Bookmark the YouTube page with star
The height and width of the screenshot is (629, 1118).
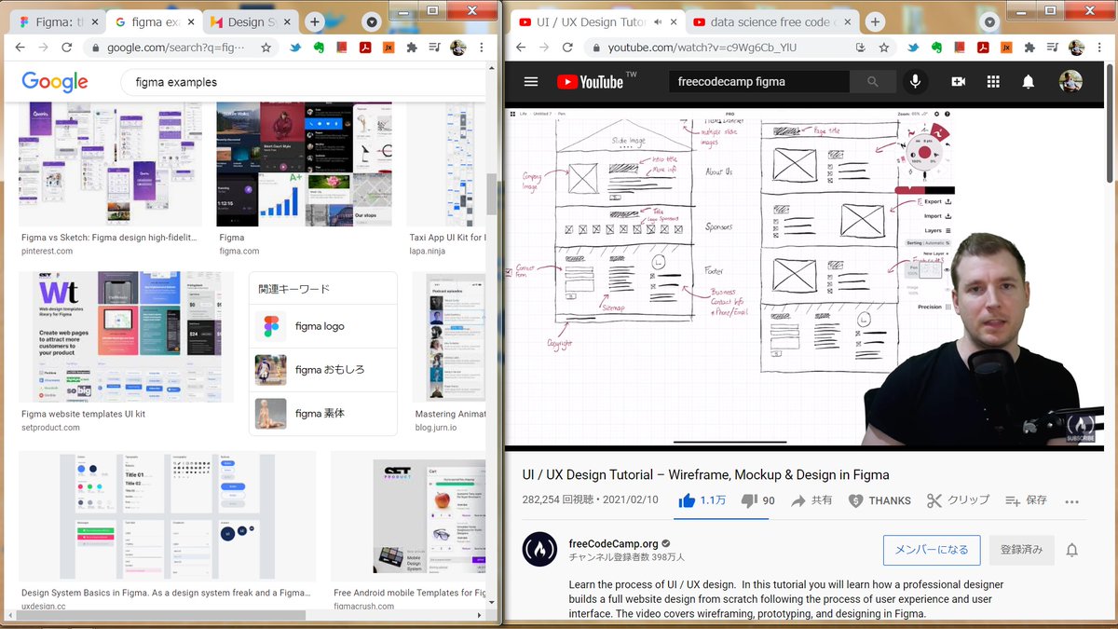(883, 48)
